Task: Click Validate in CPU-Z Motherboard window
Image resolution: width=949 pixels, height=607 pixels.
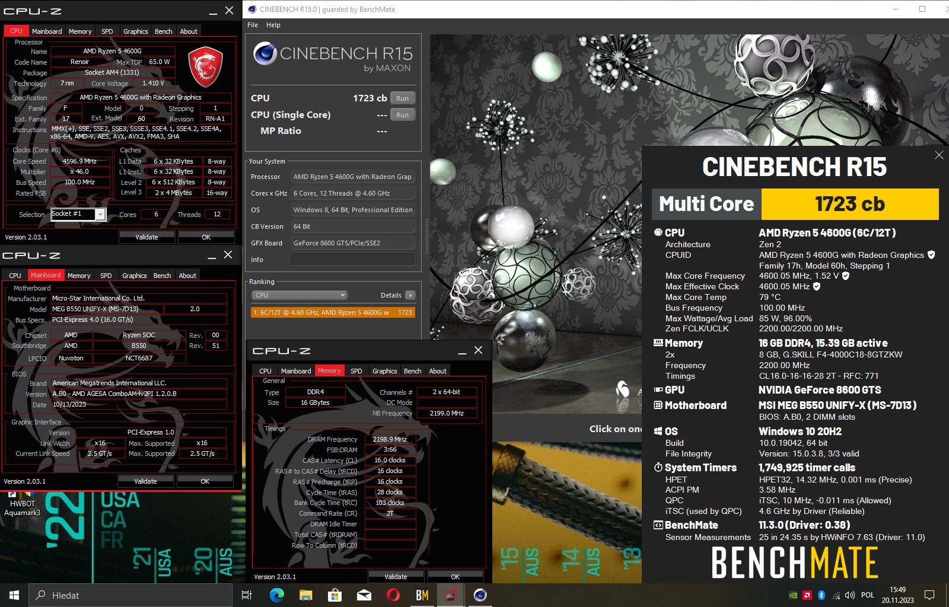Action: (146, 481)
